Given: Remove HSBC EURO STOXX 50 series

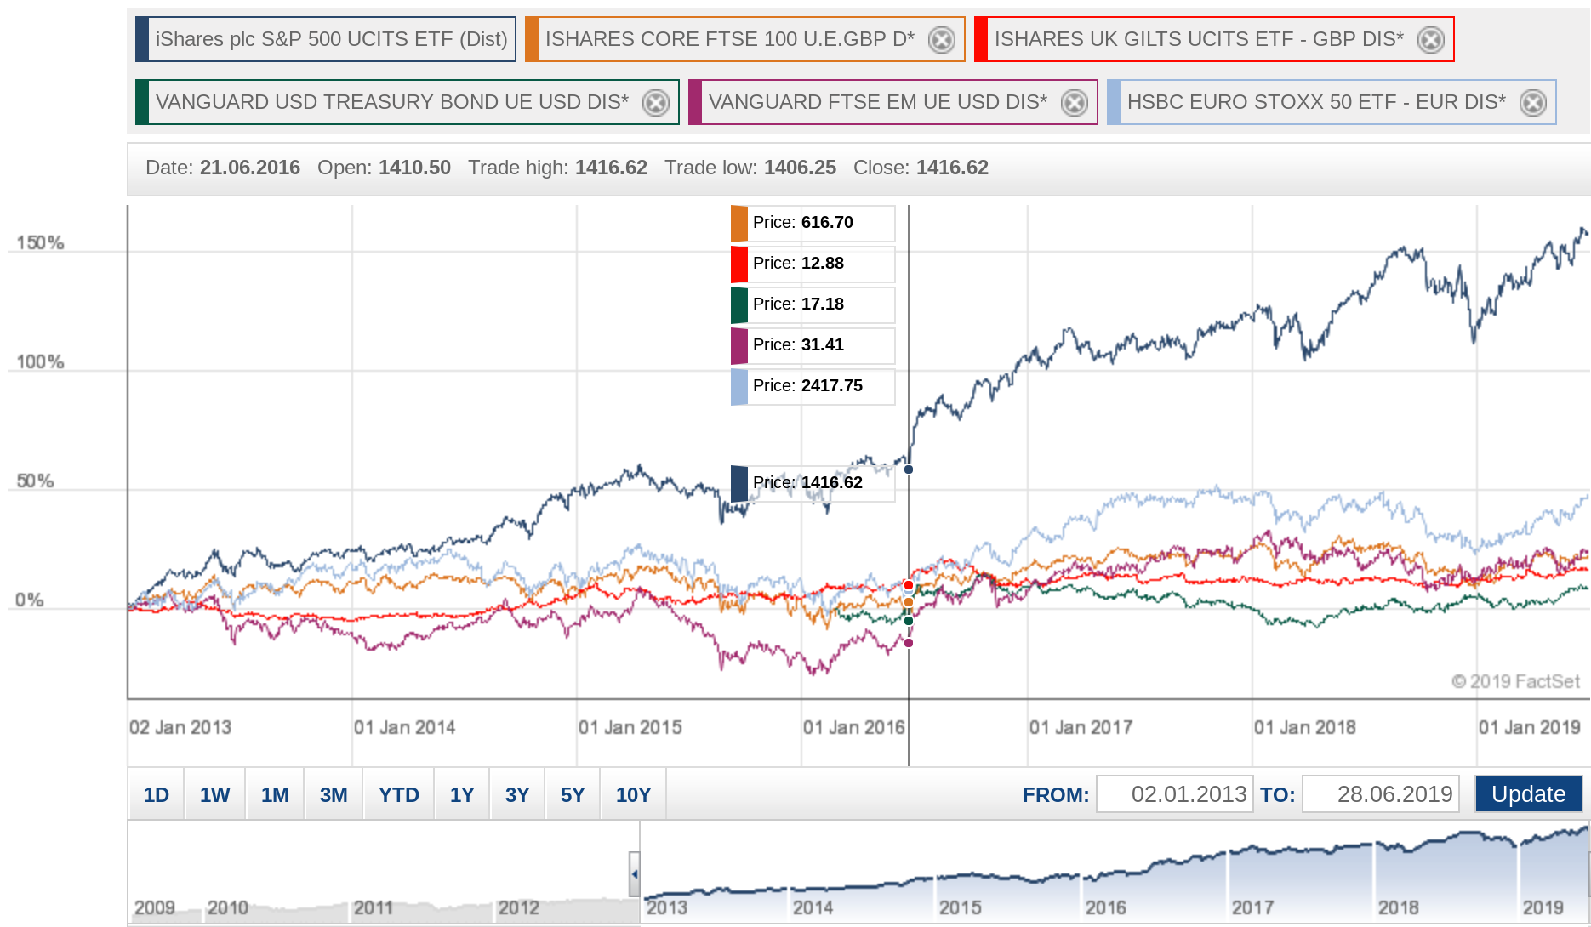Looking at the screenshot, I should click(1532, 103).
